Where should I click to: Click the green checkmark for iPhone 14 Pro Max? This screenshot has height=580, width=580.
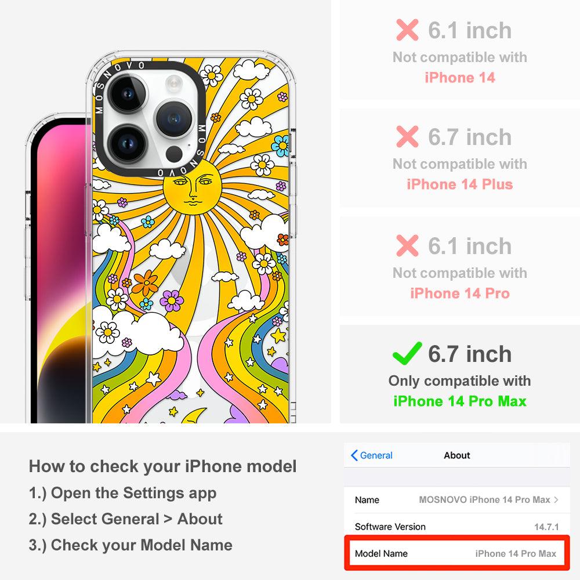[407, 353]
